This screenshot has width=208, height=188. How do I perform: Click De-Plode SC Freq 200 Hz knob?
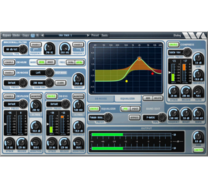point(36,106)
